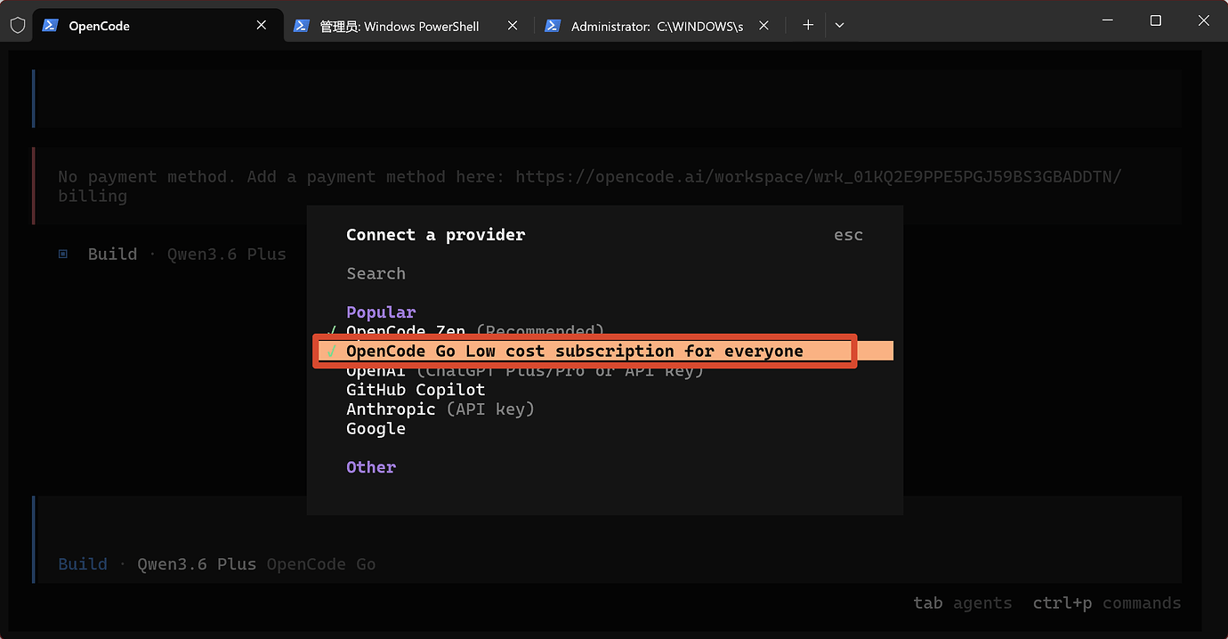This screenshot has width=1228, height=639.
Task: Minimize the terminal window
Action: [1108, 20]
